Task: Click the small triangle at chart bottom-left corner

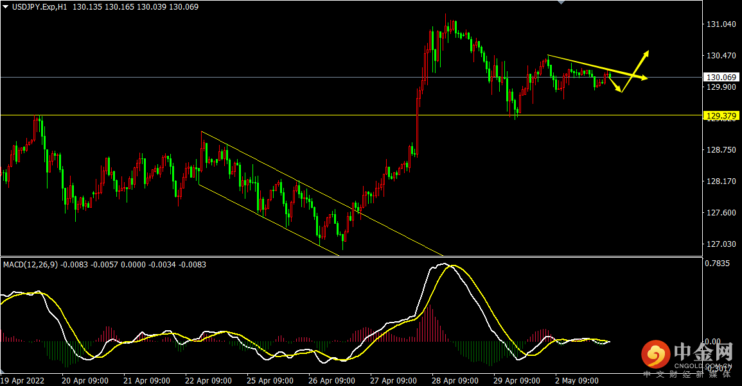Action: (x=3, y=371)
